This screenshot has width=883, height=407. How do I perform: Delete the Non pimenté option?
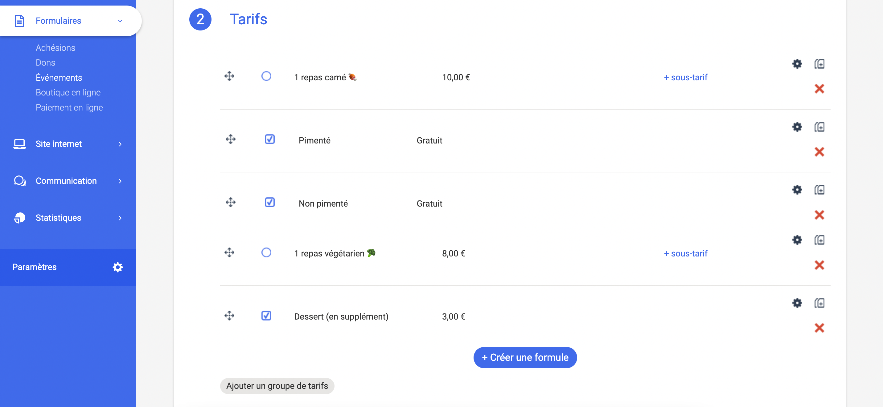pyautogui.click(x=819, y=215)
